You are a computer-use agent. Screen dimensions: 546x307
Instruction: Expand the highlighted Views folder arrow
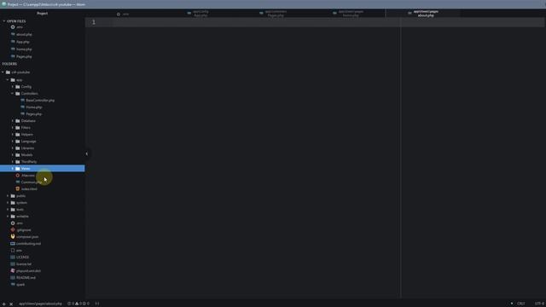click(x=13, y=169)
